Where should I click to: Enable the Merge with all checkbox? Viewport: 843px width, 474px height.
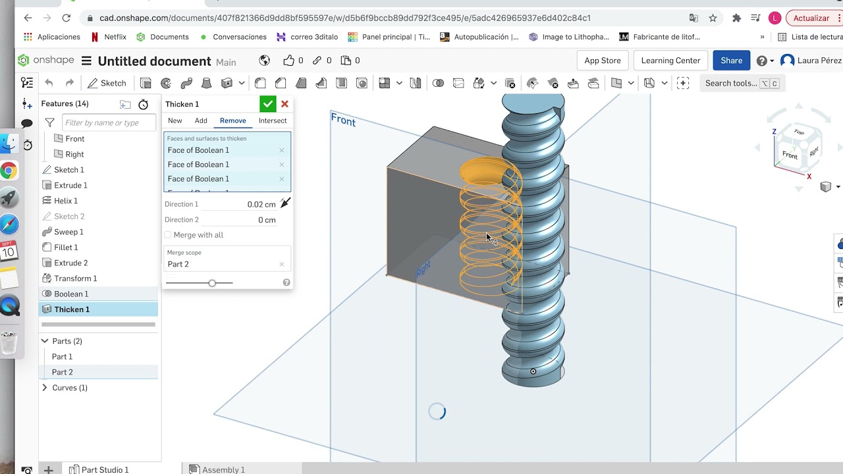(168, 235)
